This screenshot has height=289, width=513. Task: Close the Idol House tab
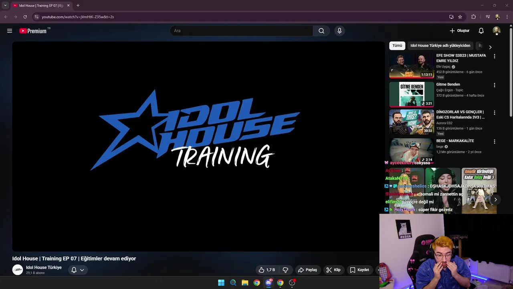tap(68, 6)
